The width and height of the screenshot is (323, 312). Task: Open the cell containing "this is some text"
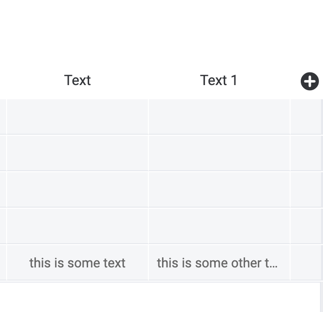[x=77, y=262]
